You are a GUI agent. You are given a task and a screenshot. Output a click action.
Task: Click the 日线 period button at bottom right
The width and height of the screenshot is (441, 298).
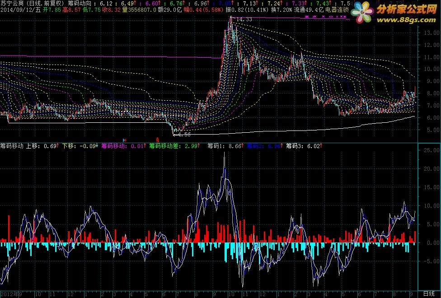(x=429, y=294)
